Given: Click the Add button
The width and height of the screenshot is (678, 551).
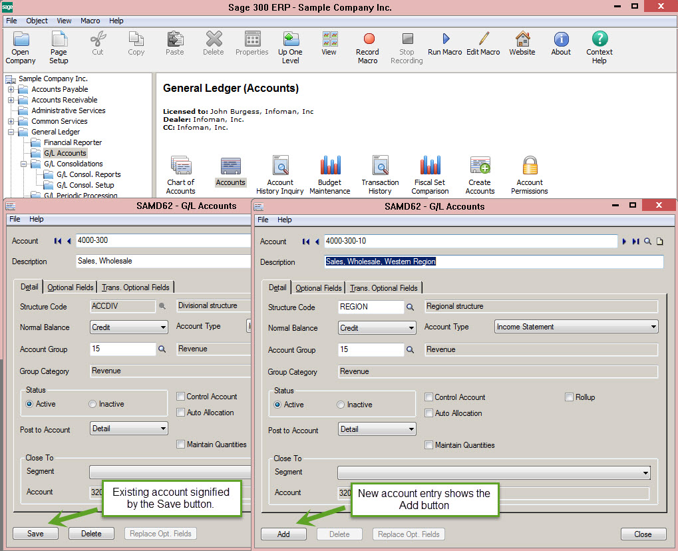Looking at the screenshot, I should tap(283, 534).
